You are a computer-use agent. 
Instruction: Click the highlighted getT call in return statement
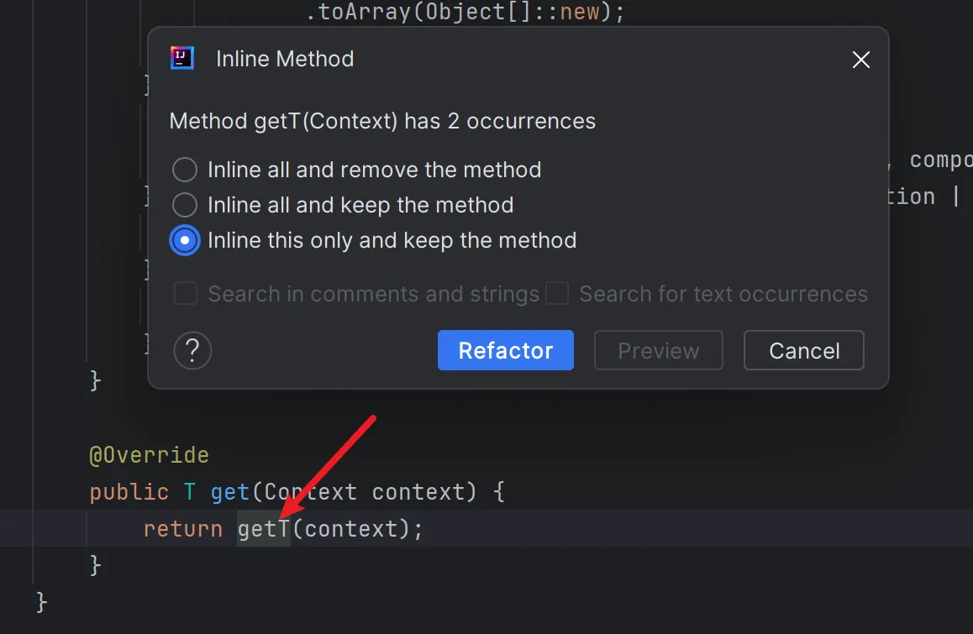coord(263,529)
